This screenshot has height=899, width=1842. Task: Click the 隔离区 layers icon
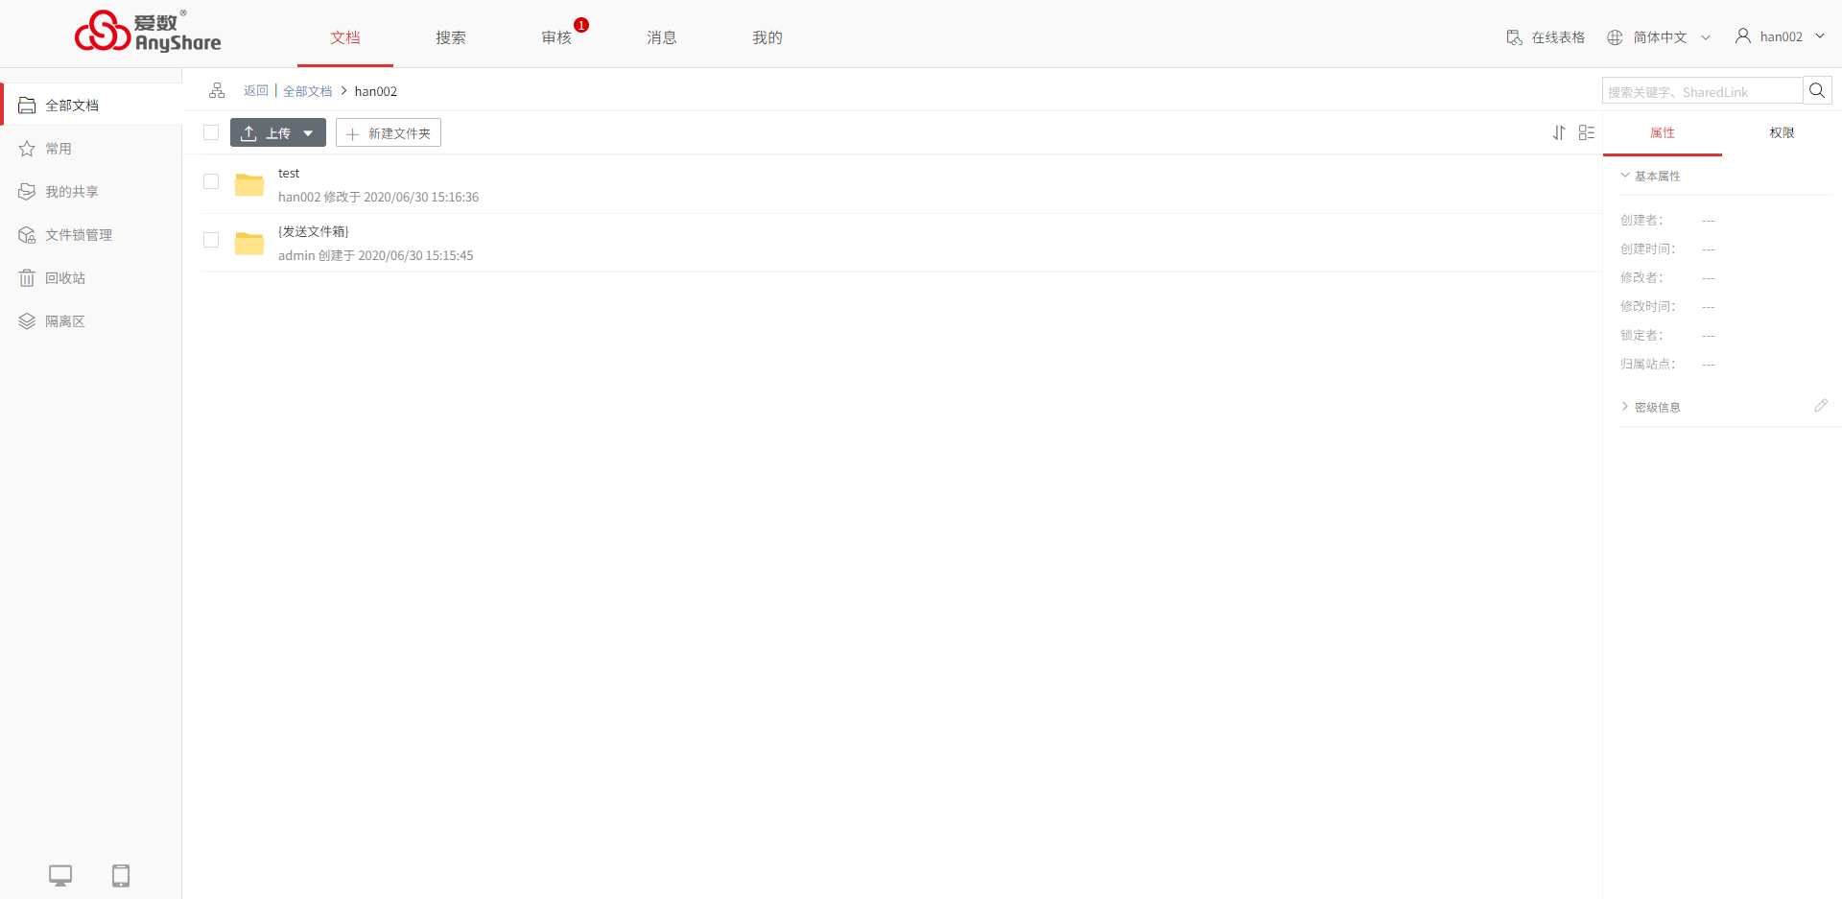click(x=27, y=321)
